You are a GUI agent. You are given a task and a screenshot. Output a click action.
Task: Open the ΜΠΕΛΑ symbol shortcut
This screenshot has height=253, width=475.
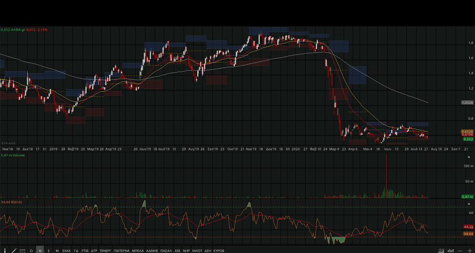click(138, 251)
